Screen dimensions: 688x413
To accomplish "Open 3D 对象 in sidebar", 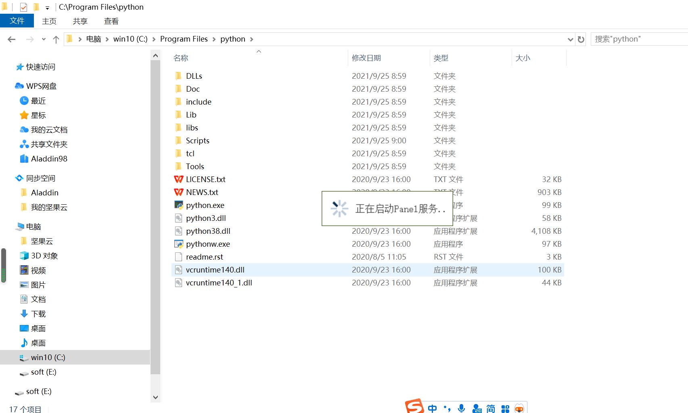I will coord(44,256).
